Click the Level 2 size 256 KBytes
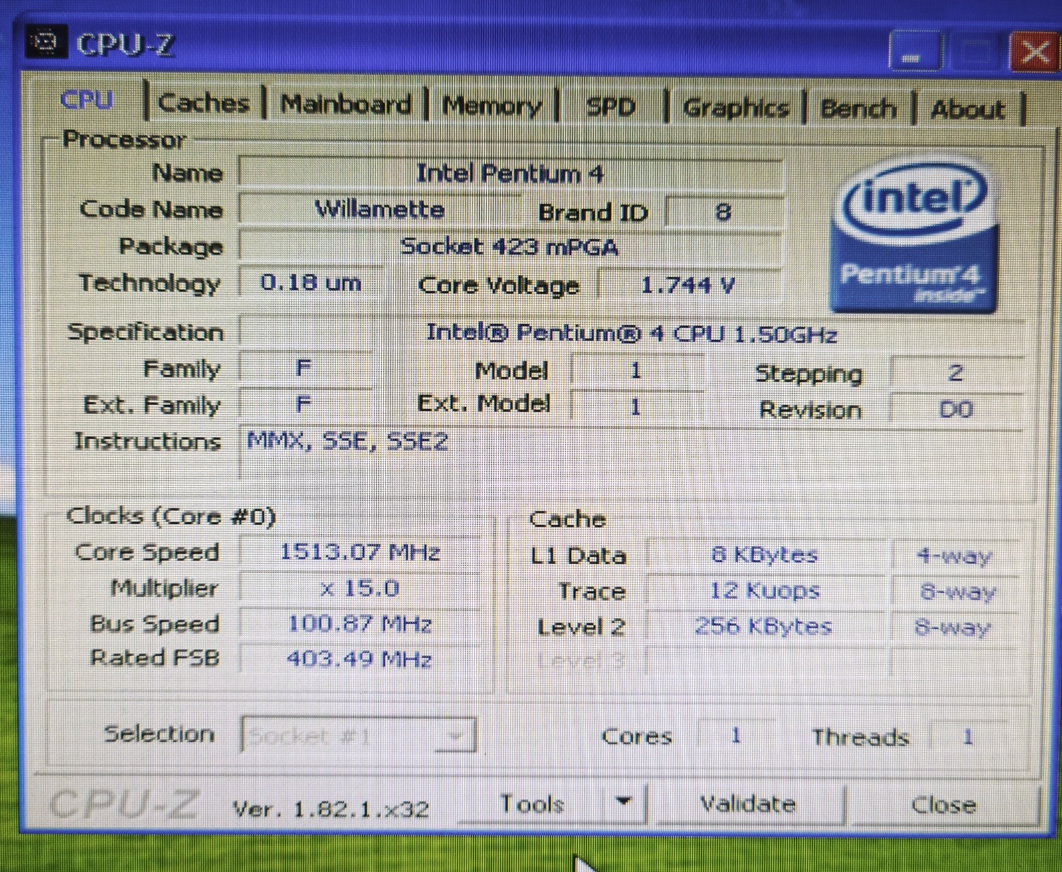The width and height of the screenshot is (1062, 872). pos(764,626)
